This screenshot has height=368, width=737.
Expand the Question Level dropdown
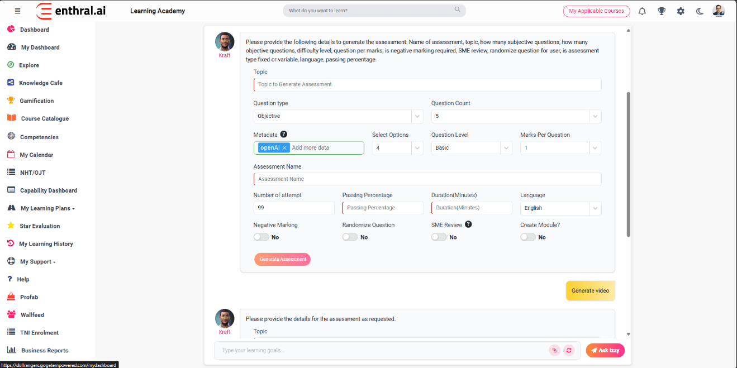point(472,148)
